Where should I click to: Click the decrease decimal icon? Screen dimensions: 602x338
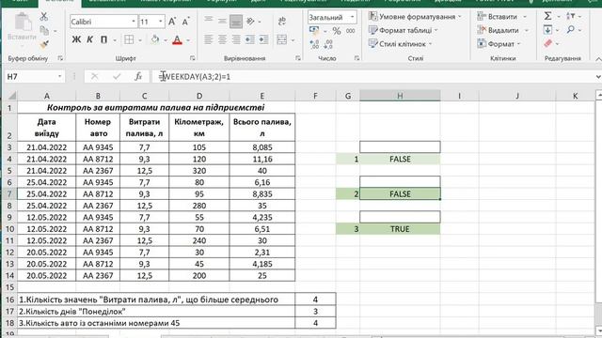(x=328, y=44)
